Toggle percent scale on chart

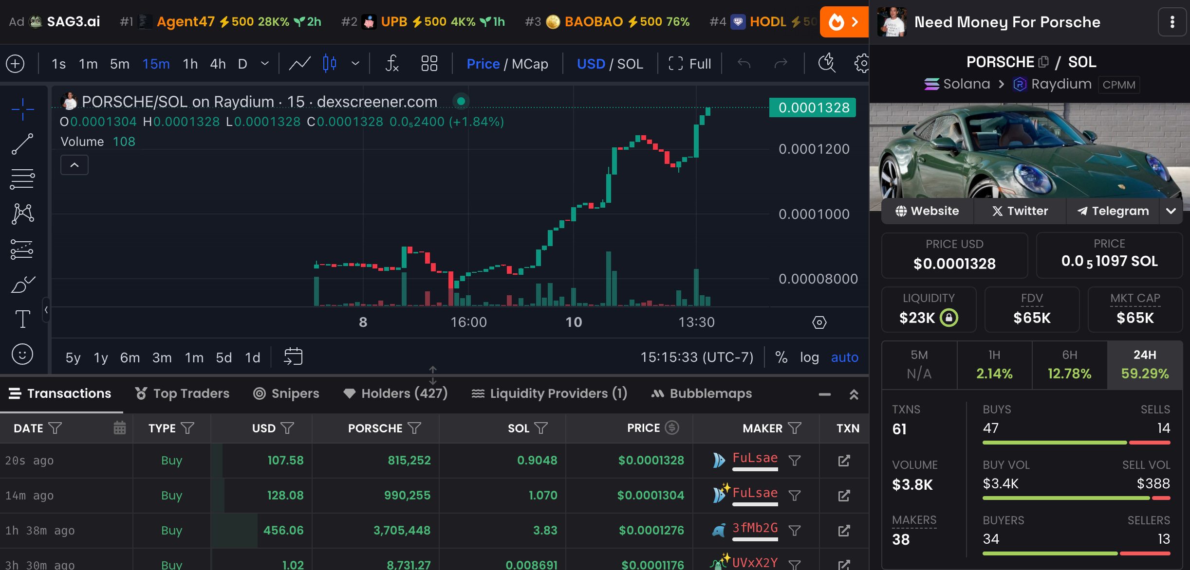(781, 357)
